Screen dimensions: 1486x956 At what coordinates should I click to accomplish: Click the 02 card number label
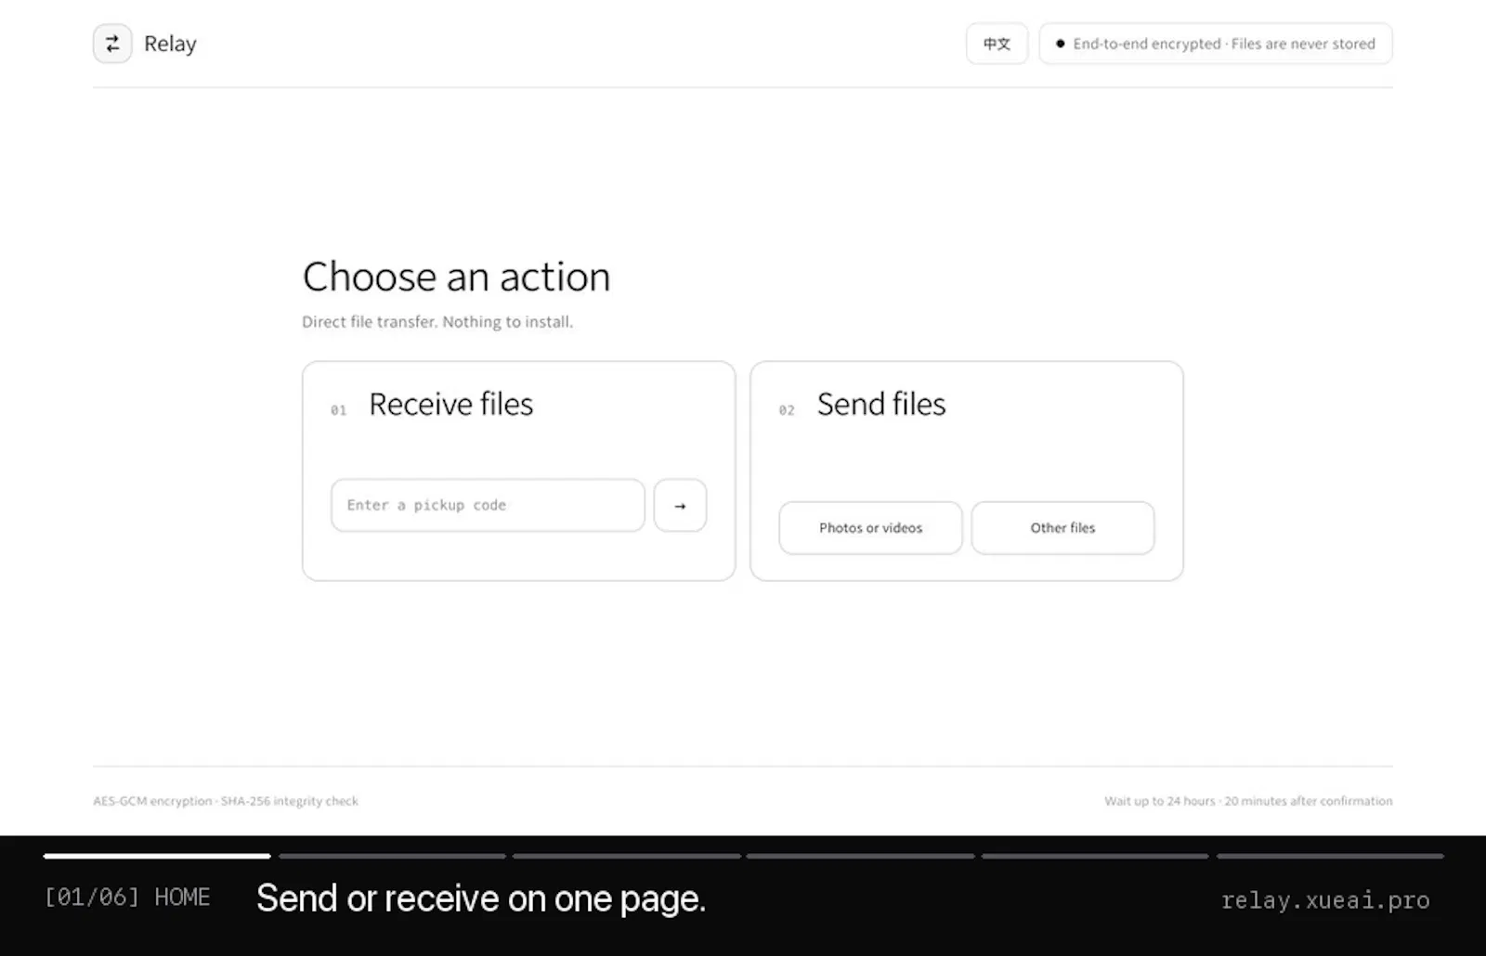(787, 409)
